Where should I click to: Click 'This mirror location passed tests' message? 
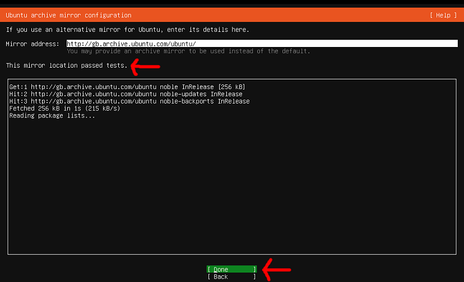pos(66,65)
